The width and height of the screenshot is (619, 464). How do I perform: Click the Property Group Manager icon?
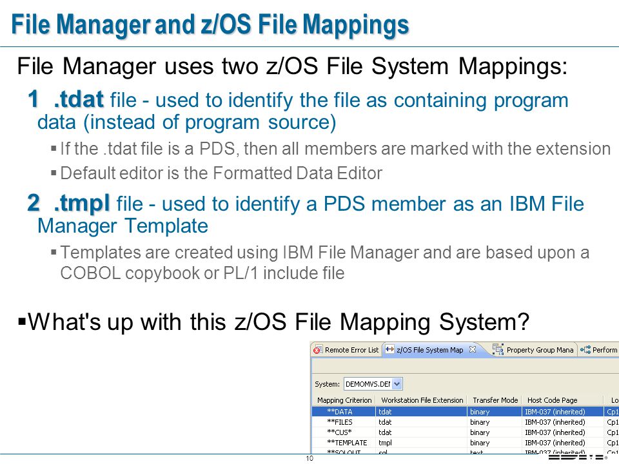[x=498, y=349]
